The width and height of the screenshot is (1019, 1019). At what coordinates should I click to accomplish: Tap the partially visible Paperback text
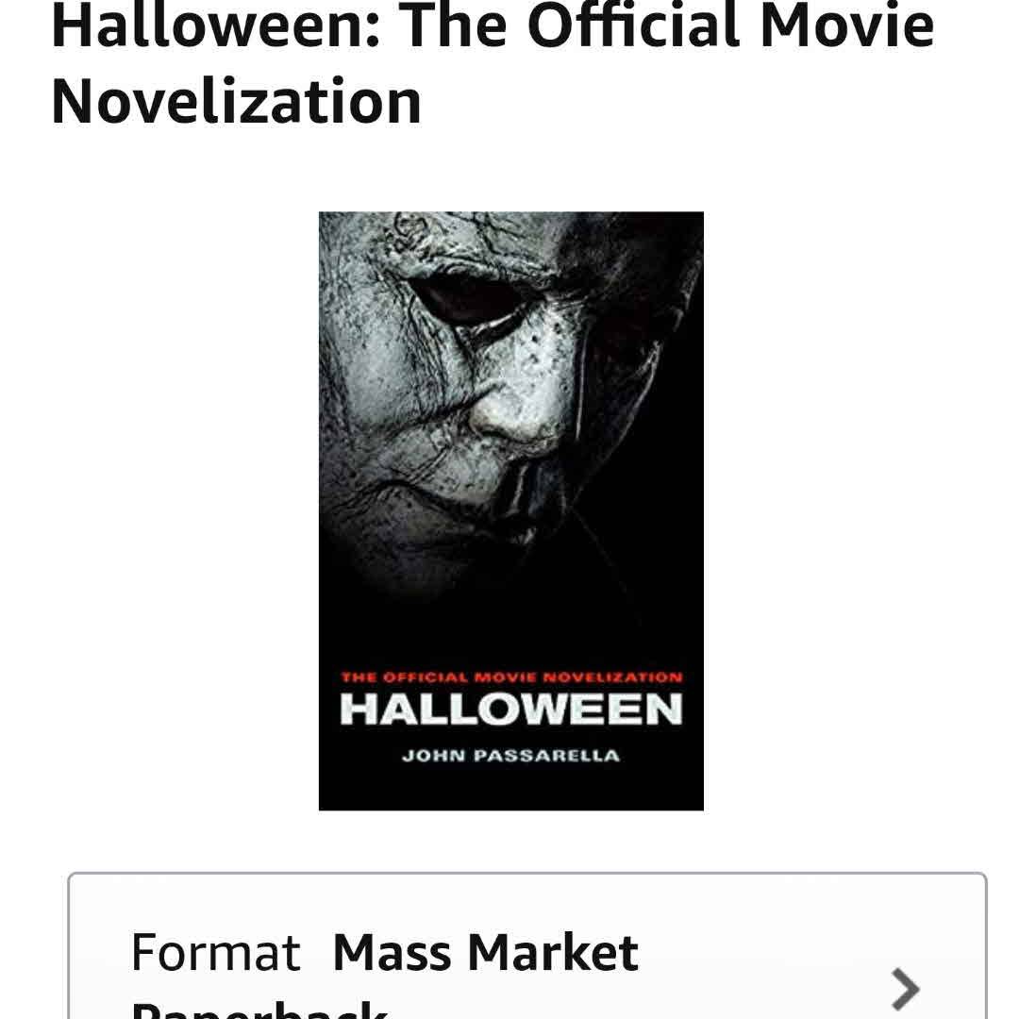tap(259, 1008)
